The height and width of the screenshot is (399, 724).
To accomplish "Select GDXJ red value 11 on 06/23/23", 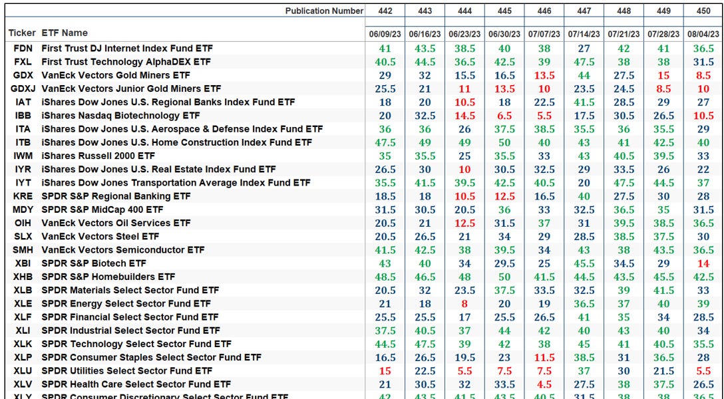I will click(x=464, y=88).
